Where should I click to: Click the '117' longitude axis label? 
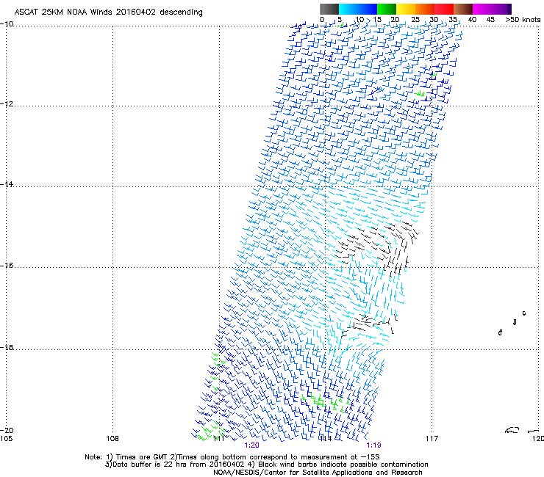point(432,439)
